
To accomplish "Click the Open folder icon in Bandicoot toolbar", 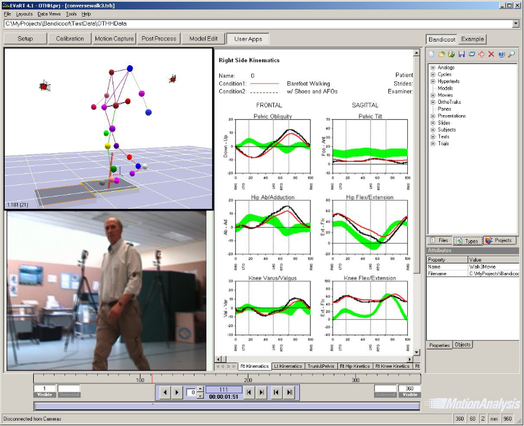I will pos(442,55).
